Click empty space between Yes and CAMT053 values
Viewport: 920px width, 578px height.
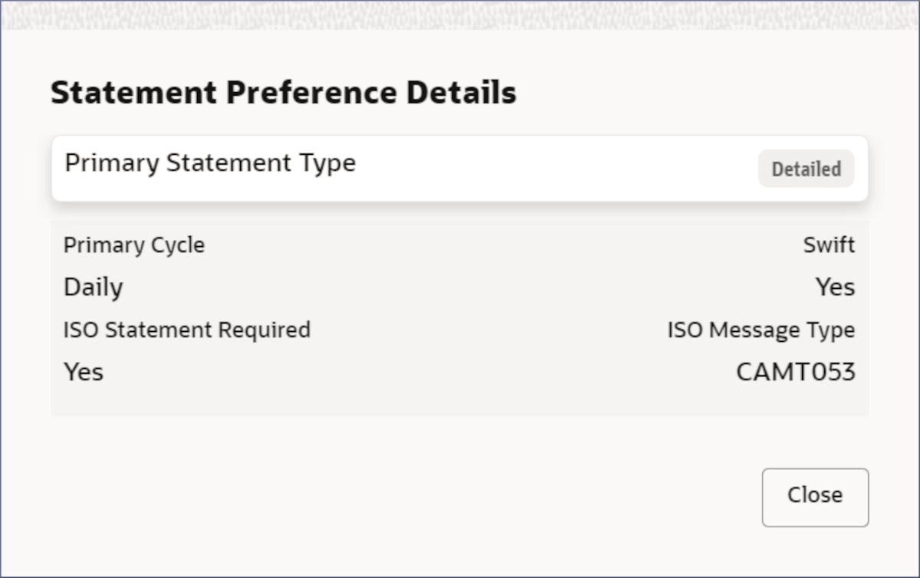(422, 372)
